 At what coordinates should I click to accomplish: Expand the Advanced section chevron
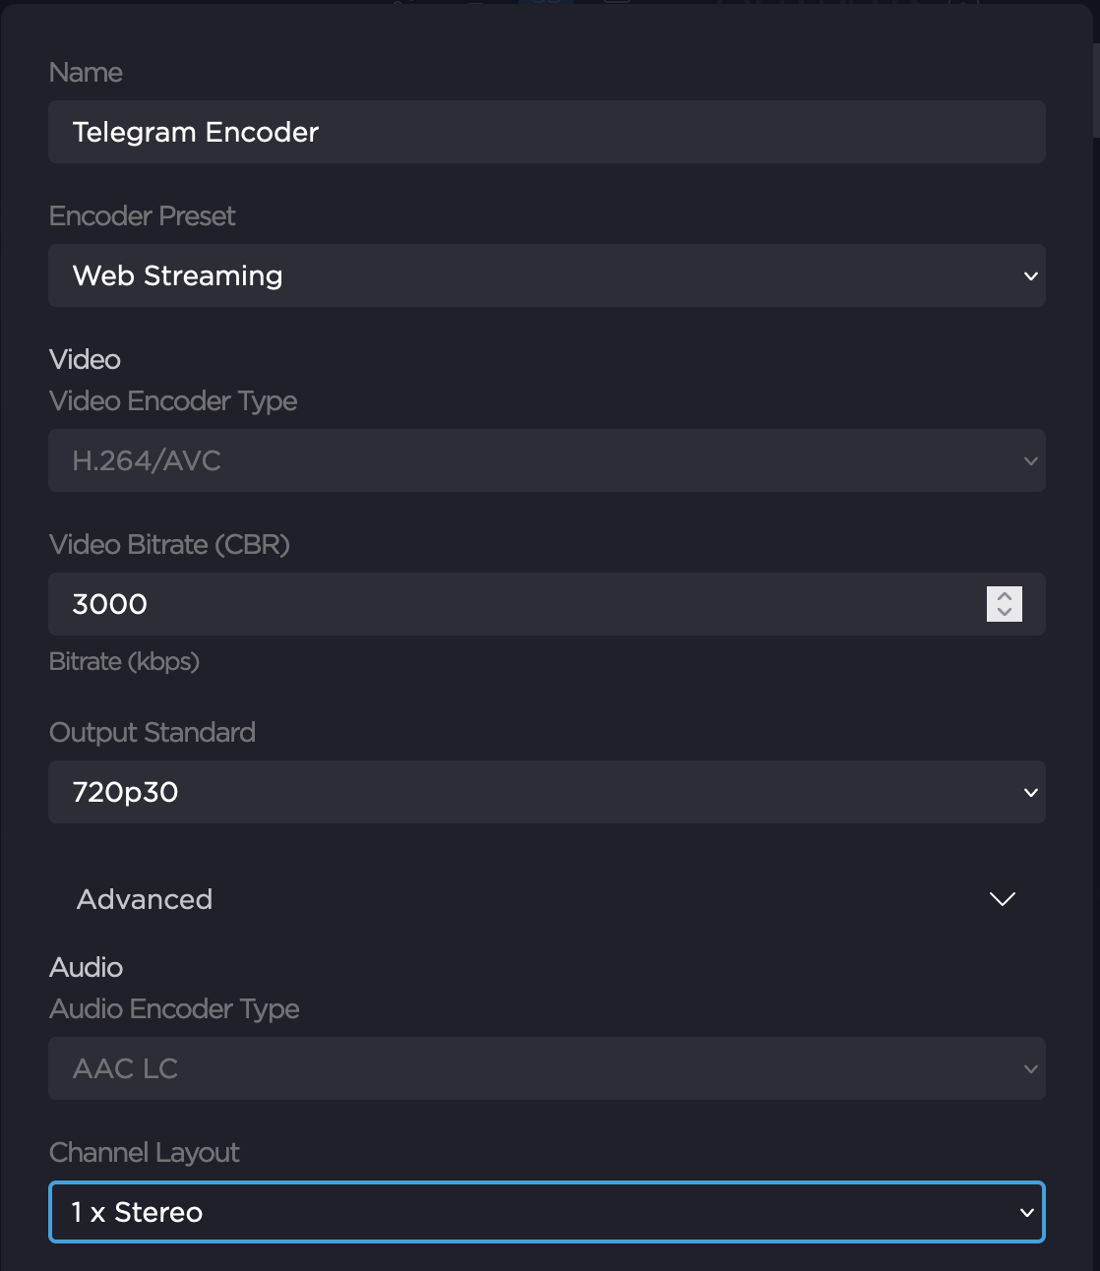click(x=1002, y=899)
